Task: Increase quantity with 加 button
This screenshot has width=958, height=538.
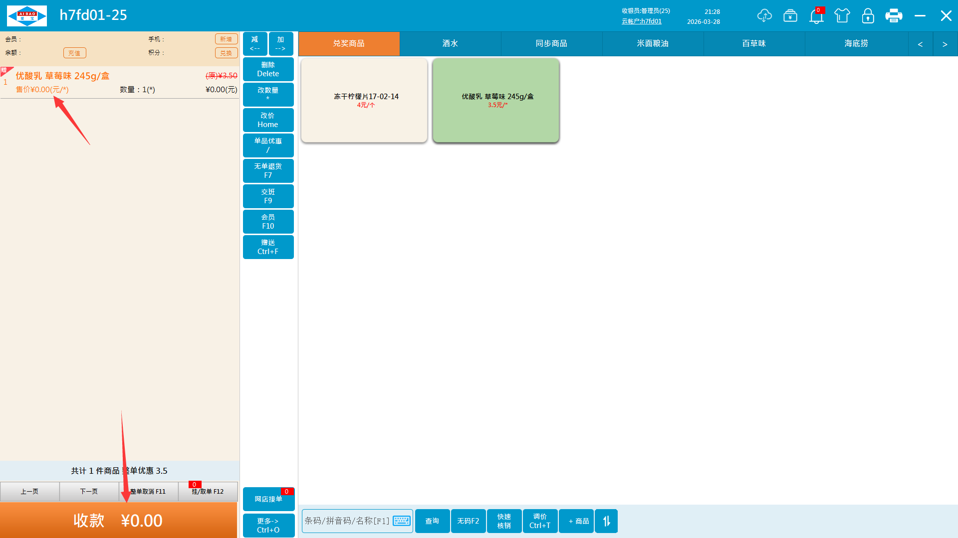Action: point(281,44)
